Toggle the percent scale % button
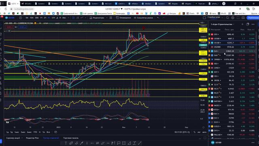This screenshot has height=146, width=259. [x=194, y=132]
